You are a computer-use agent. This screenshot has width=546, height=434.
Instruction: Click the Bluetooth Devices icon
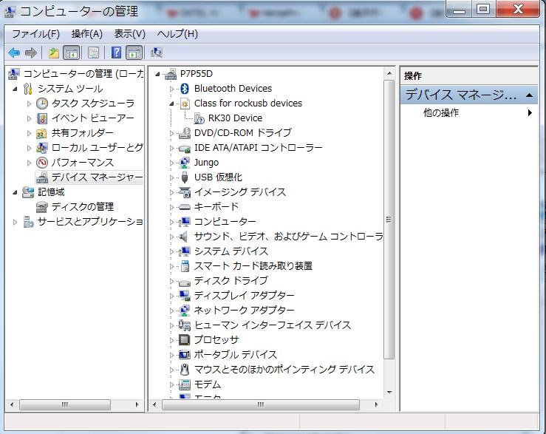(185, 89)
